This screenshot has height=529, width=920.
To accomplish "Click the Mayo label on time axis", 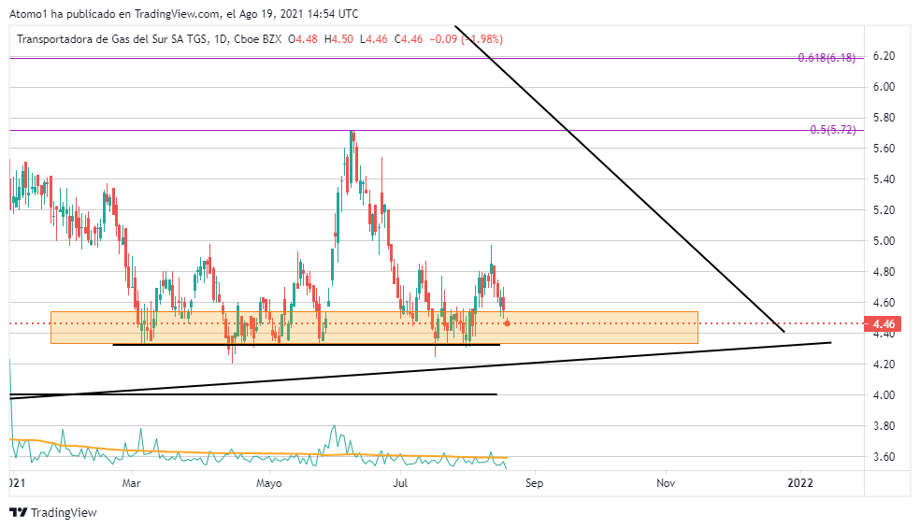I will point(268,483).
